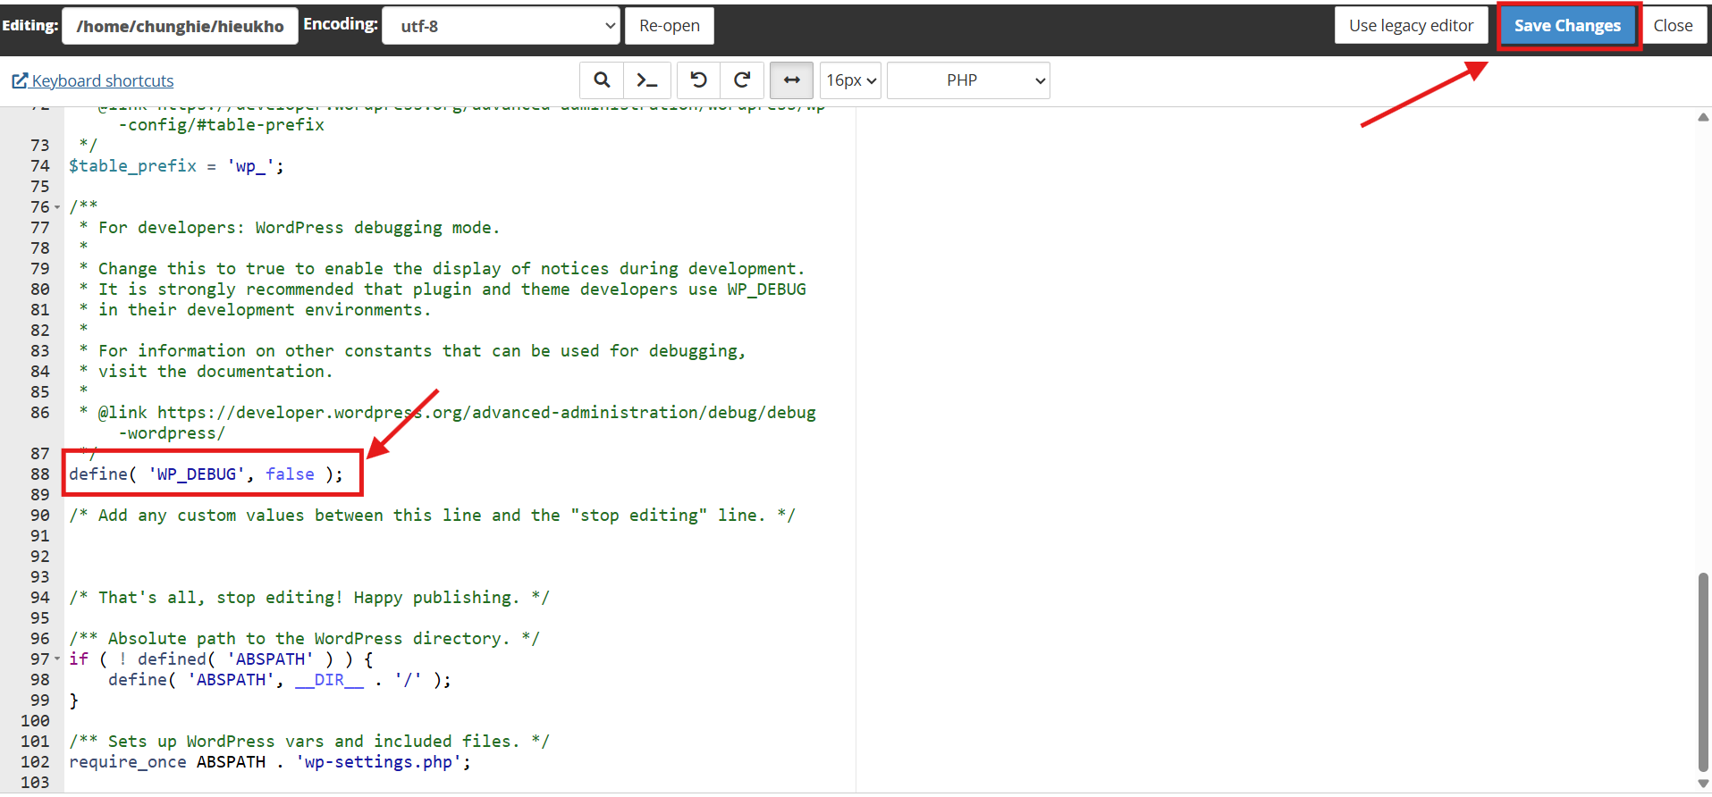This screenshot has height=797, width=1712.
Task: Open the Keyboard shortcuts link
Action: pyautogui.click(x=103, y=81)
